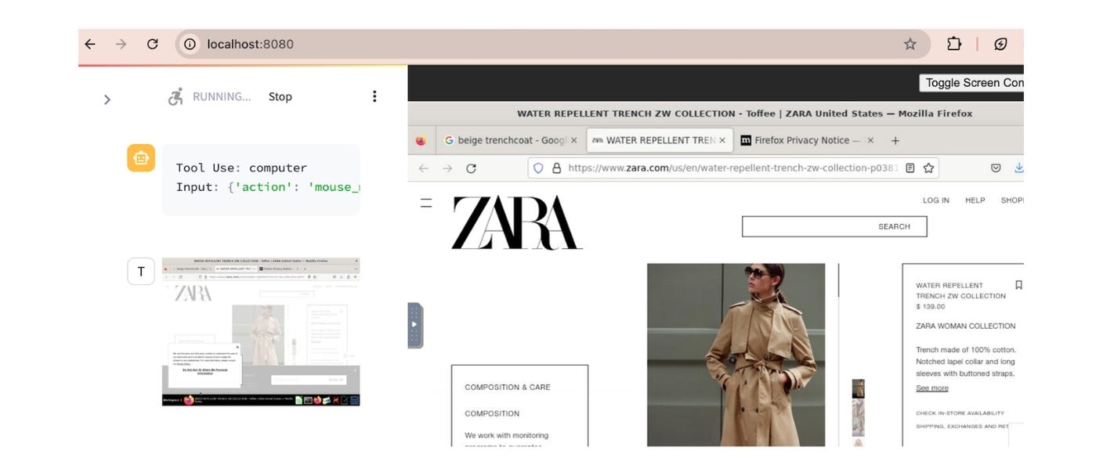1103x476 pixels.
Task: Open HELP link on Zara
Action: pos(975,200)
